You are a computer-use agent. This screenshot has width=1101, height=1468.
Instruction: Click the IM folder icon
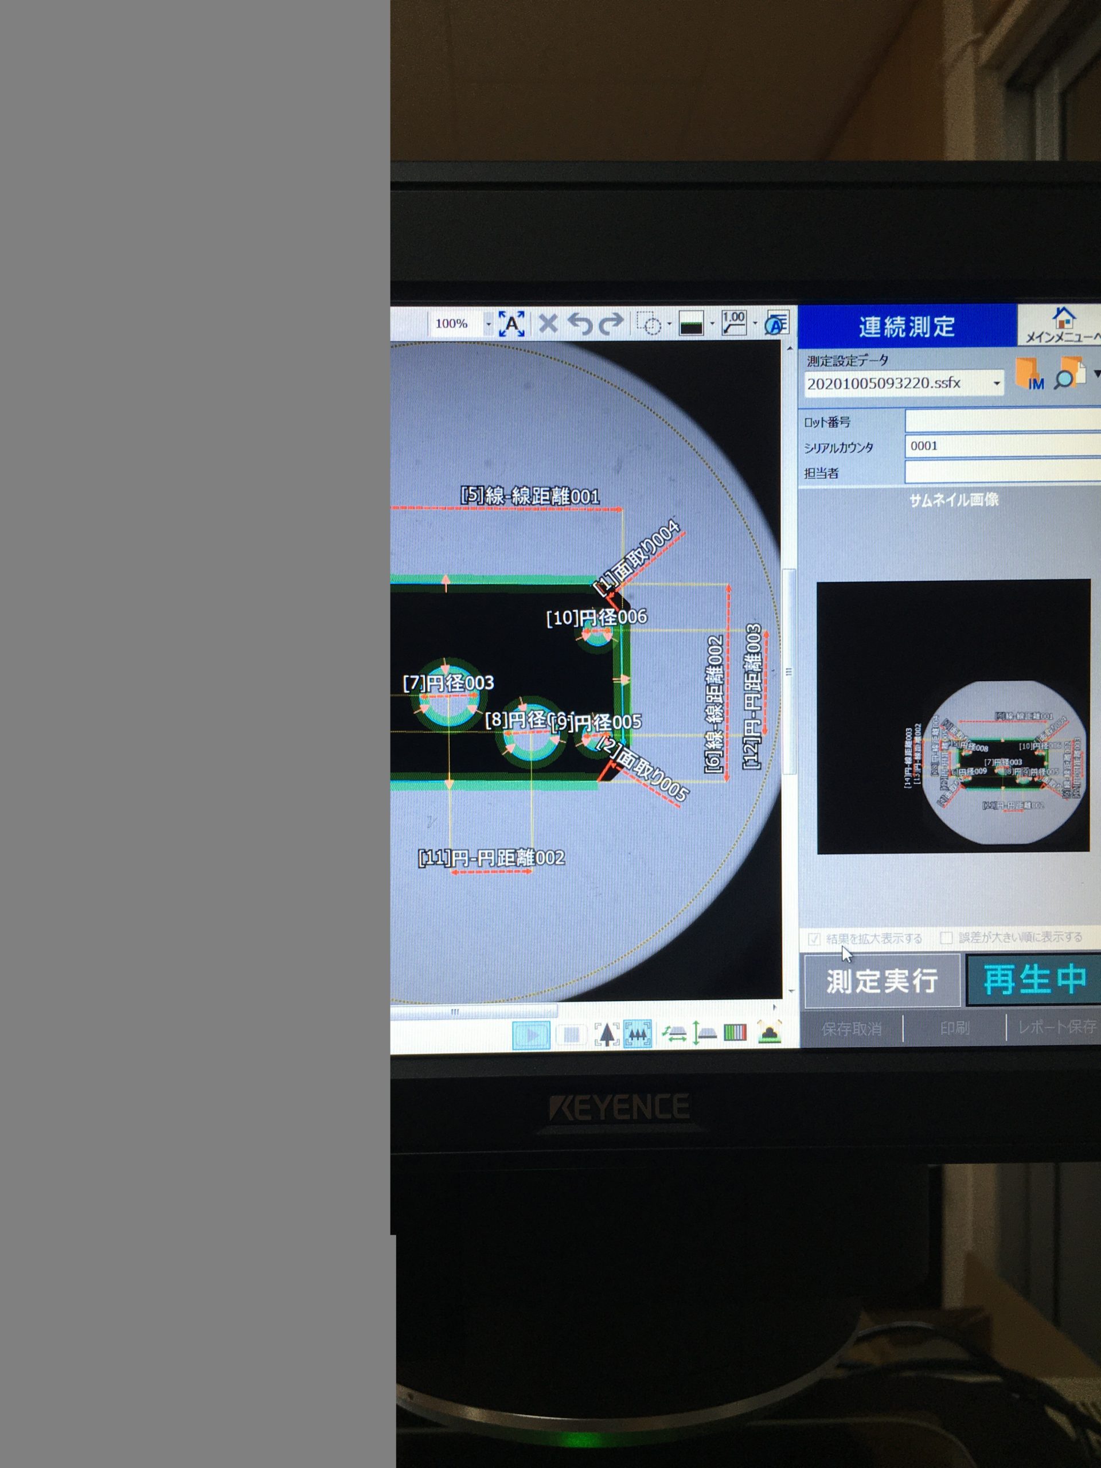(x=1030, y=375)
